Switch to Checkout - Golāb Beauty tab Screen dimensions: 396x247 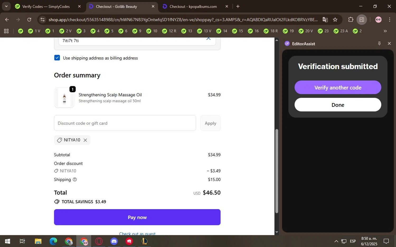(116, 6)
